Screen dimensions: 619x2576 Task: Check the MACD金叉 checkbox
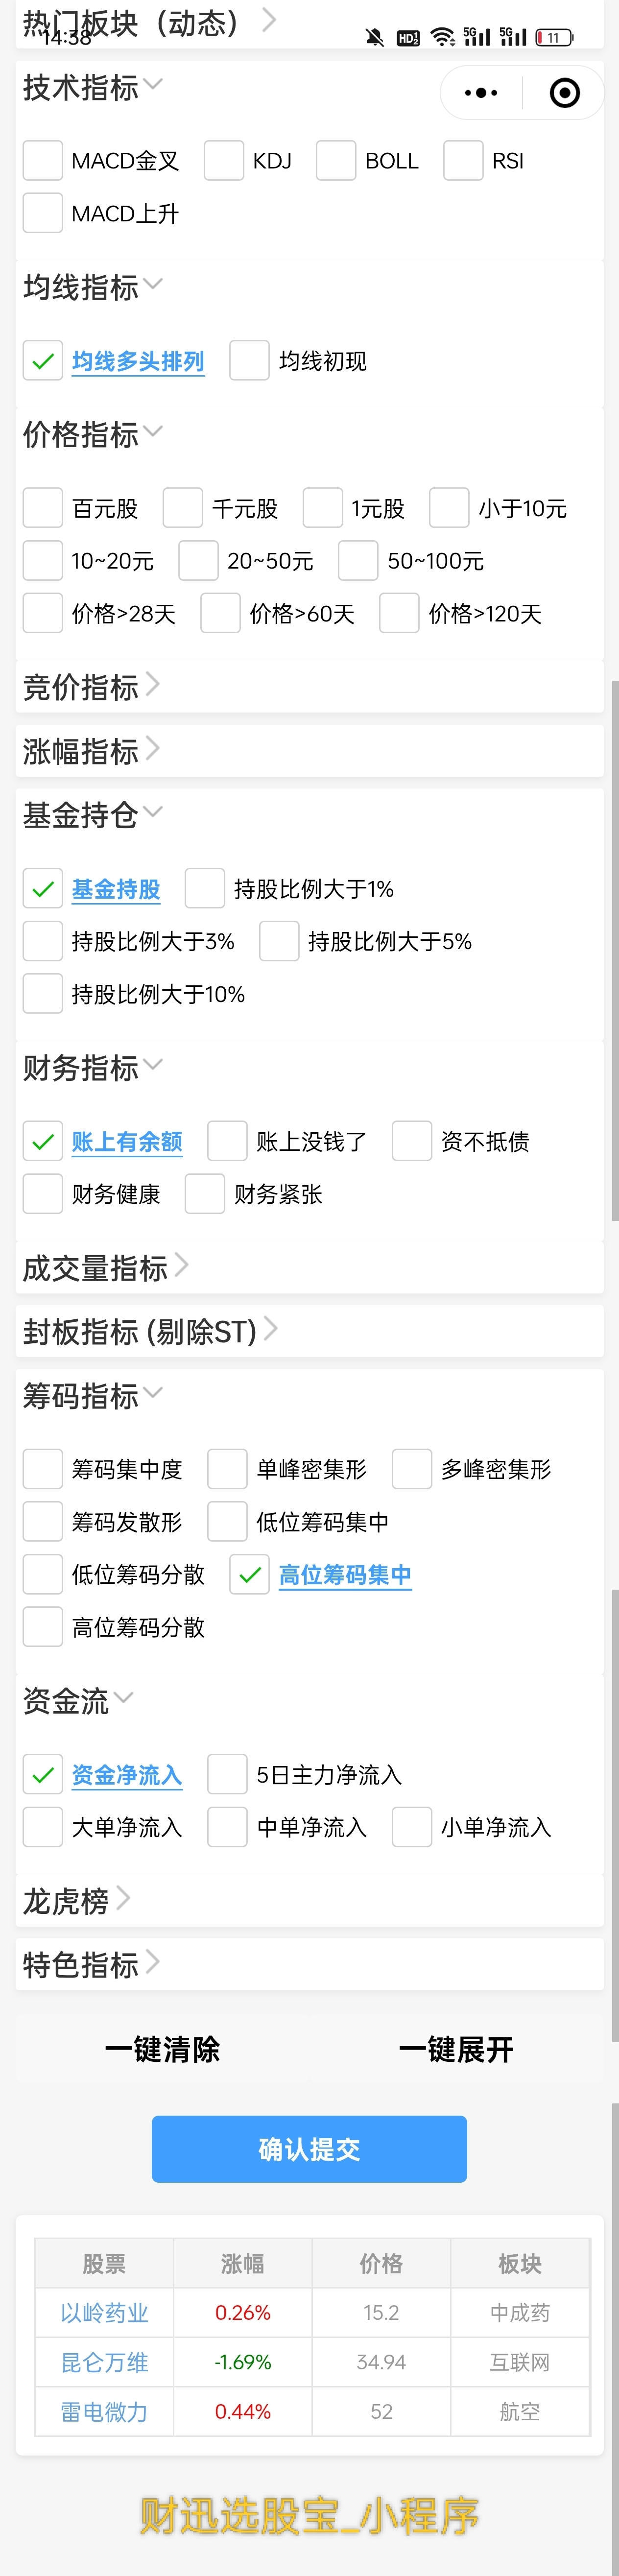[x=43, y=160]
